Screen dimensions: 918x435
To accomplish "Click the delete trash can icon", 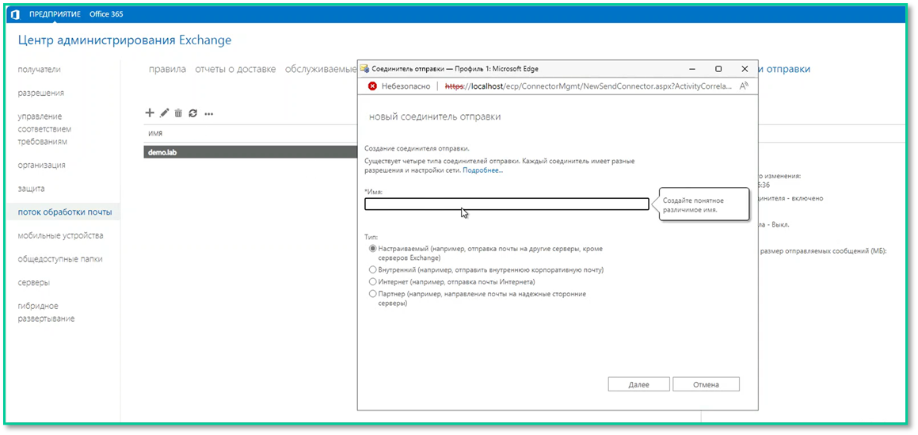I will tap(178, 113).
